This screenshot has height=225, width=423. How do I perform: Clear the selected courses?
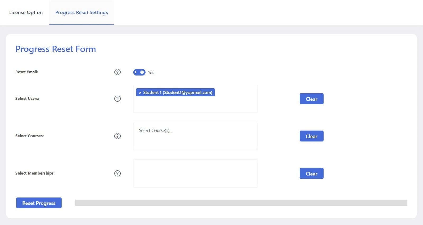(311, 136)
